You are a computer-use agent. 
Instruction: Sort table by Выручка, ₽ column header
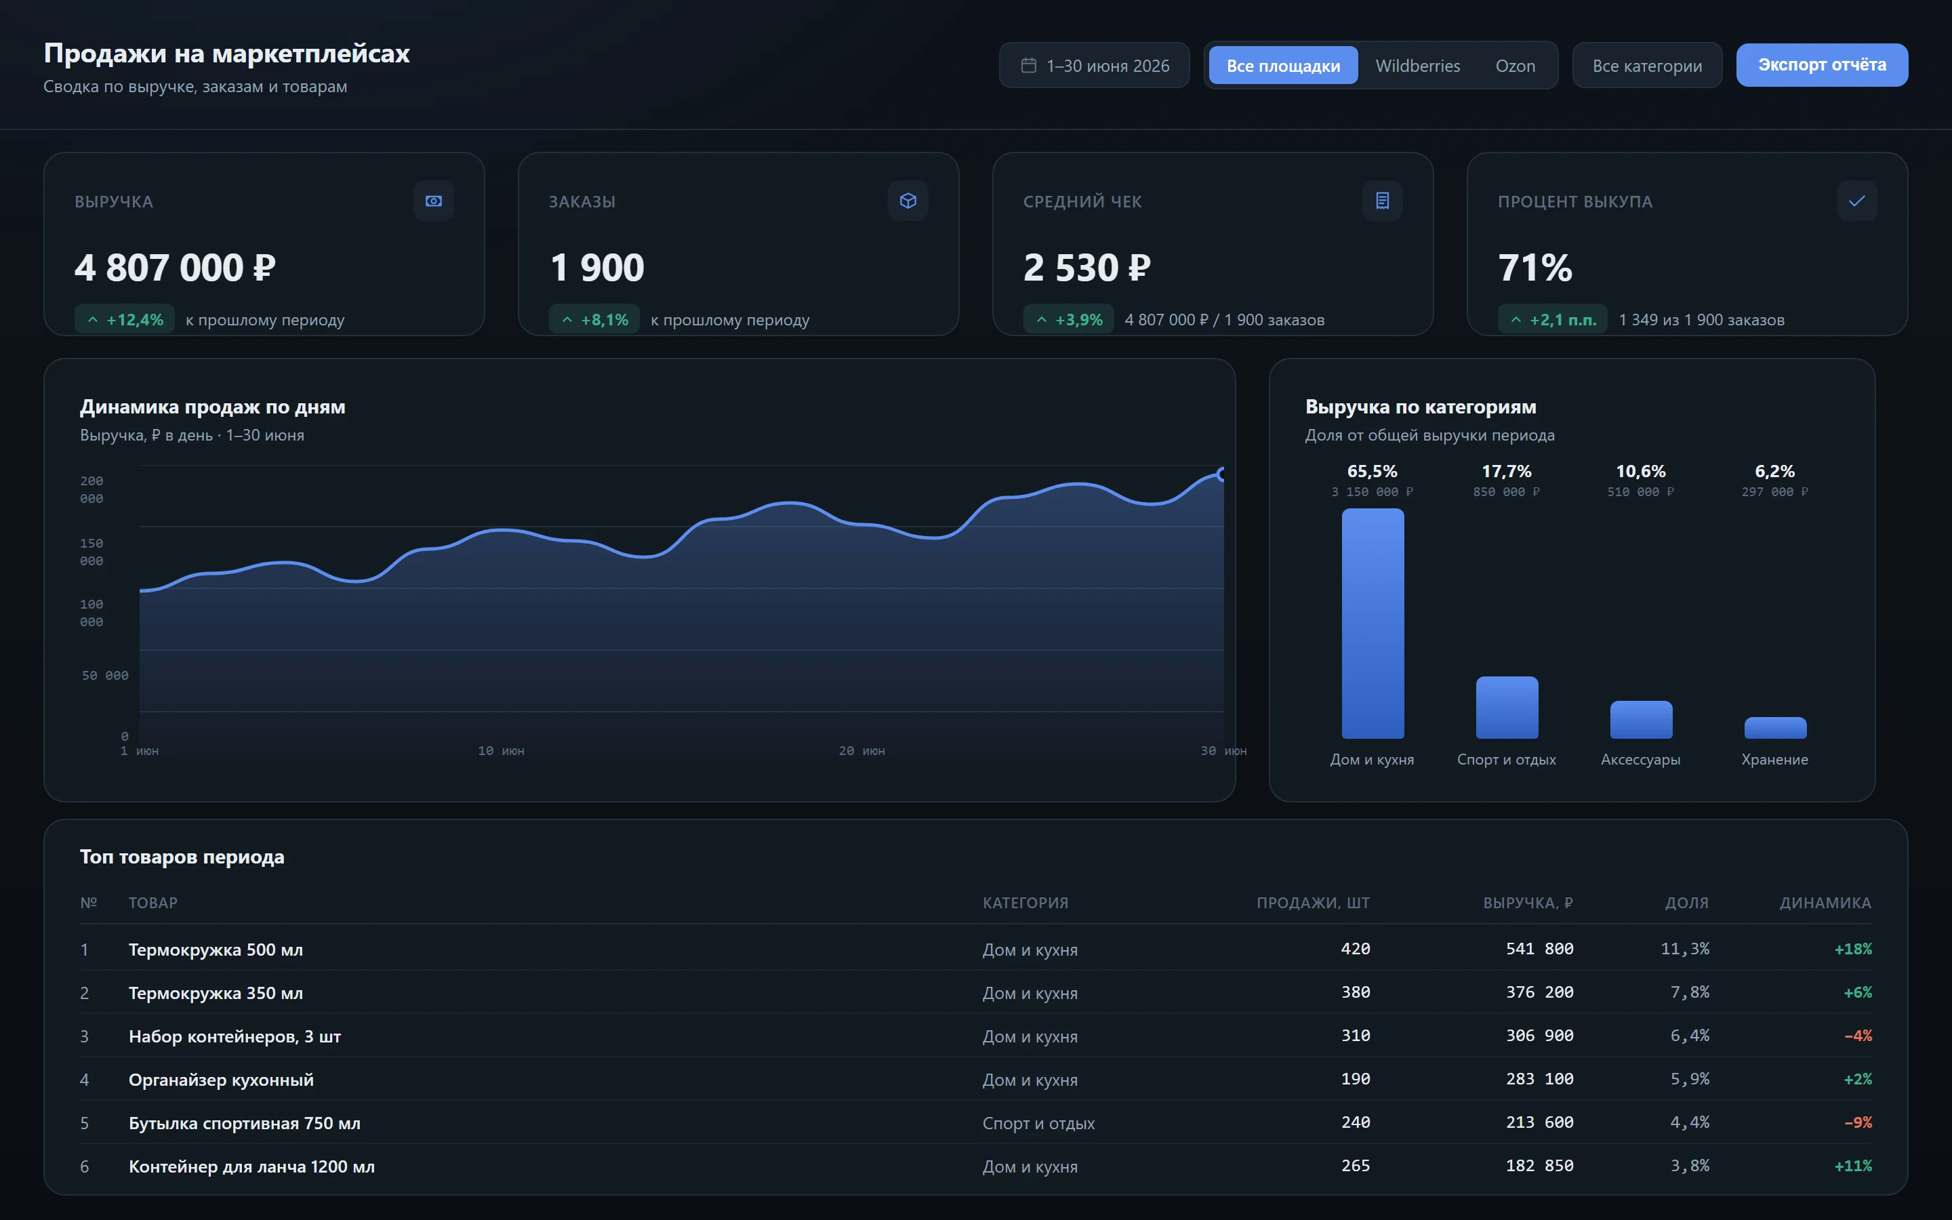1528,903
